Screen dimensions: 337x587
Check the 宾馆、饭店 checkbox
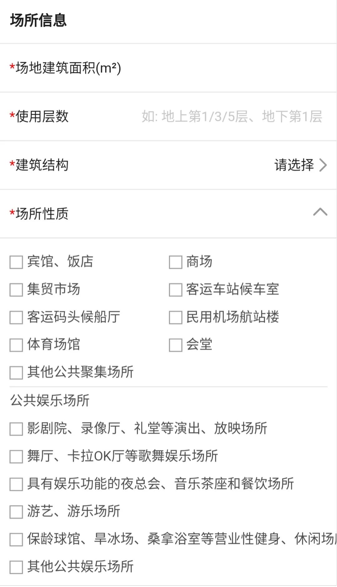tap(16, 262)
